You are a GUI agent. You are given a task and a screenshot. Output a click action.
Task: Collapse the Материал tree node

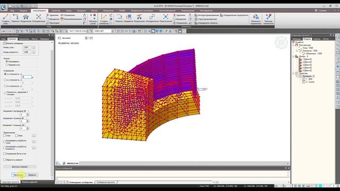[297, 76]
